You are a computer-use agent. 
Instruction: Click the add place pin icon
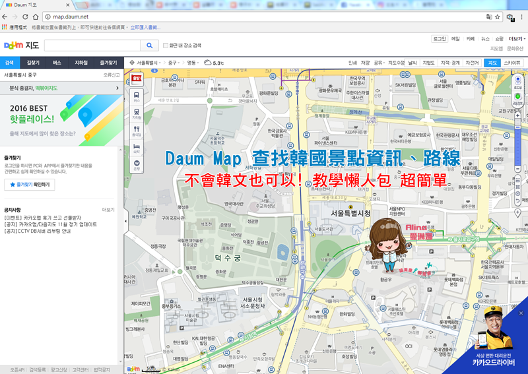click(x=517, y=213)
